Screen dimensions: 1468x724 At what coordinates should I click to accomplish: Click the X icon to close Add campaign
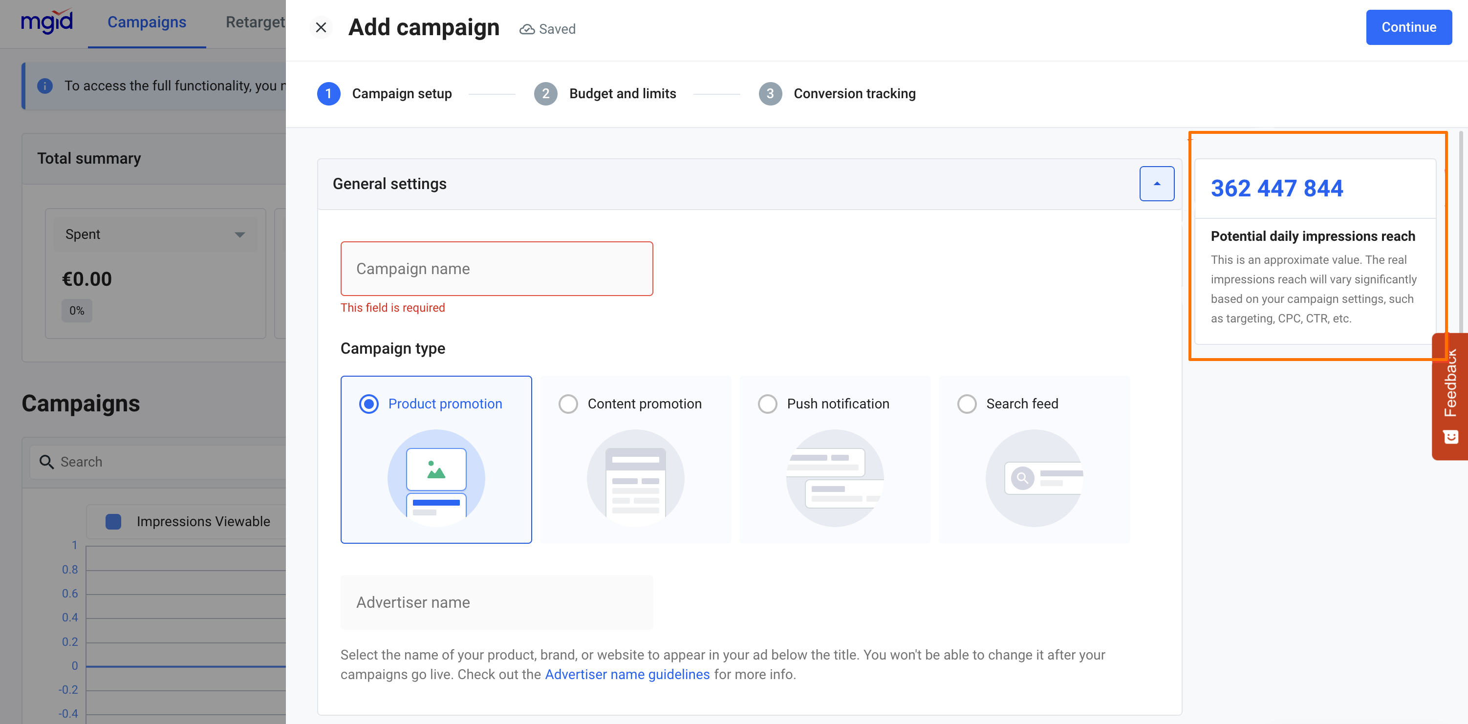pos(321,27)
